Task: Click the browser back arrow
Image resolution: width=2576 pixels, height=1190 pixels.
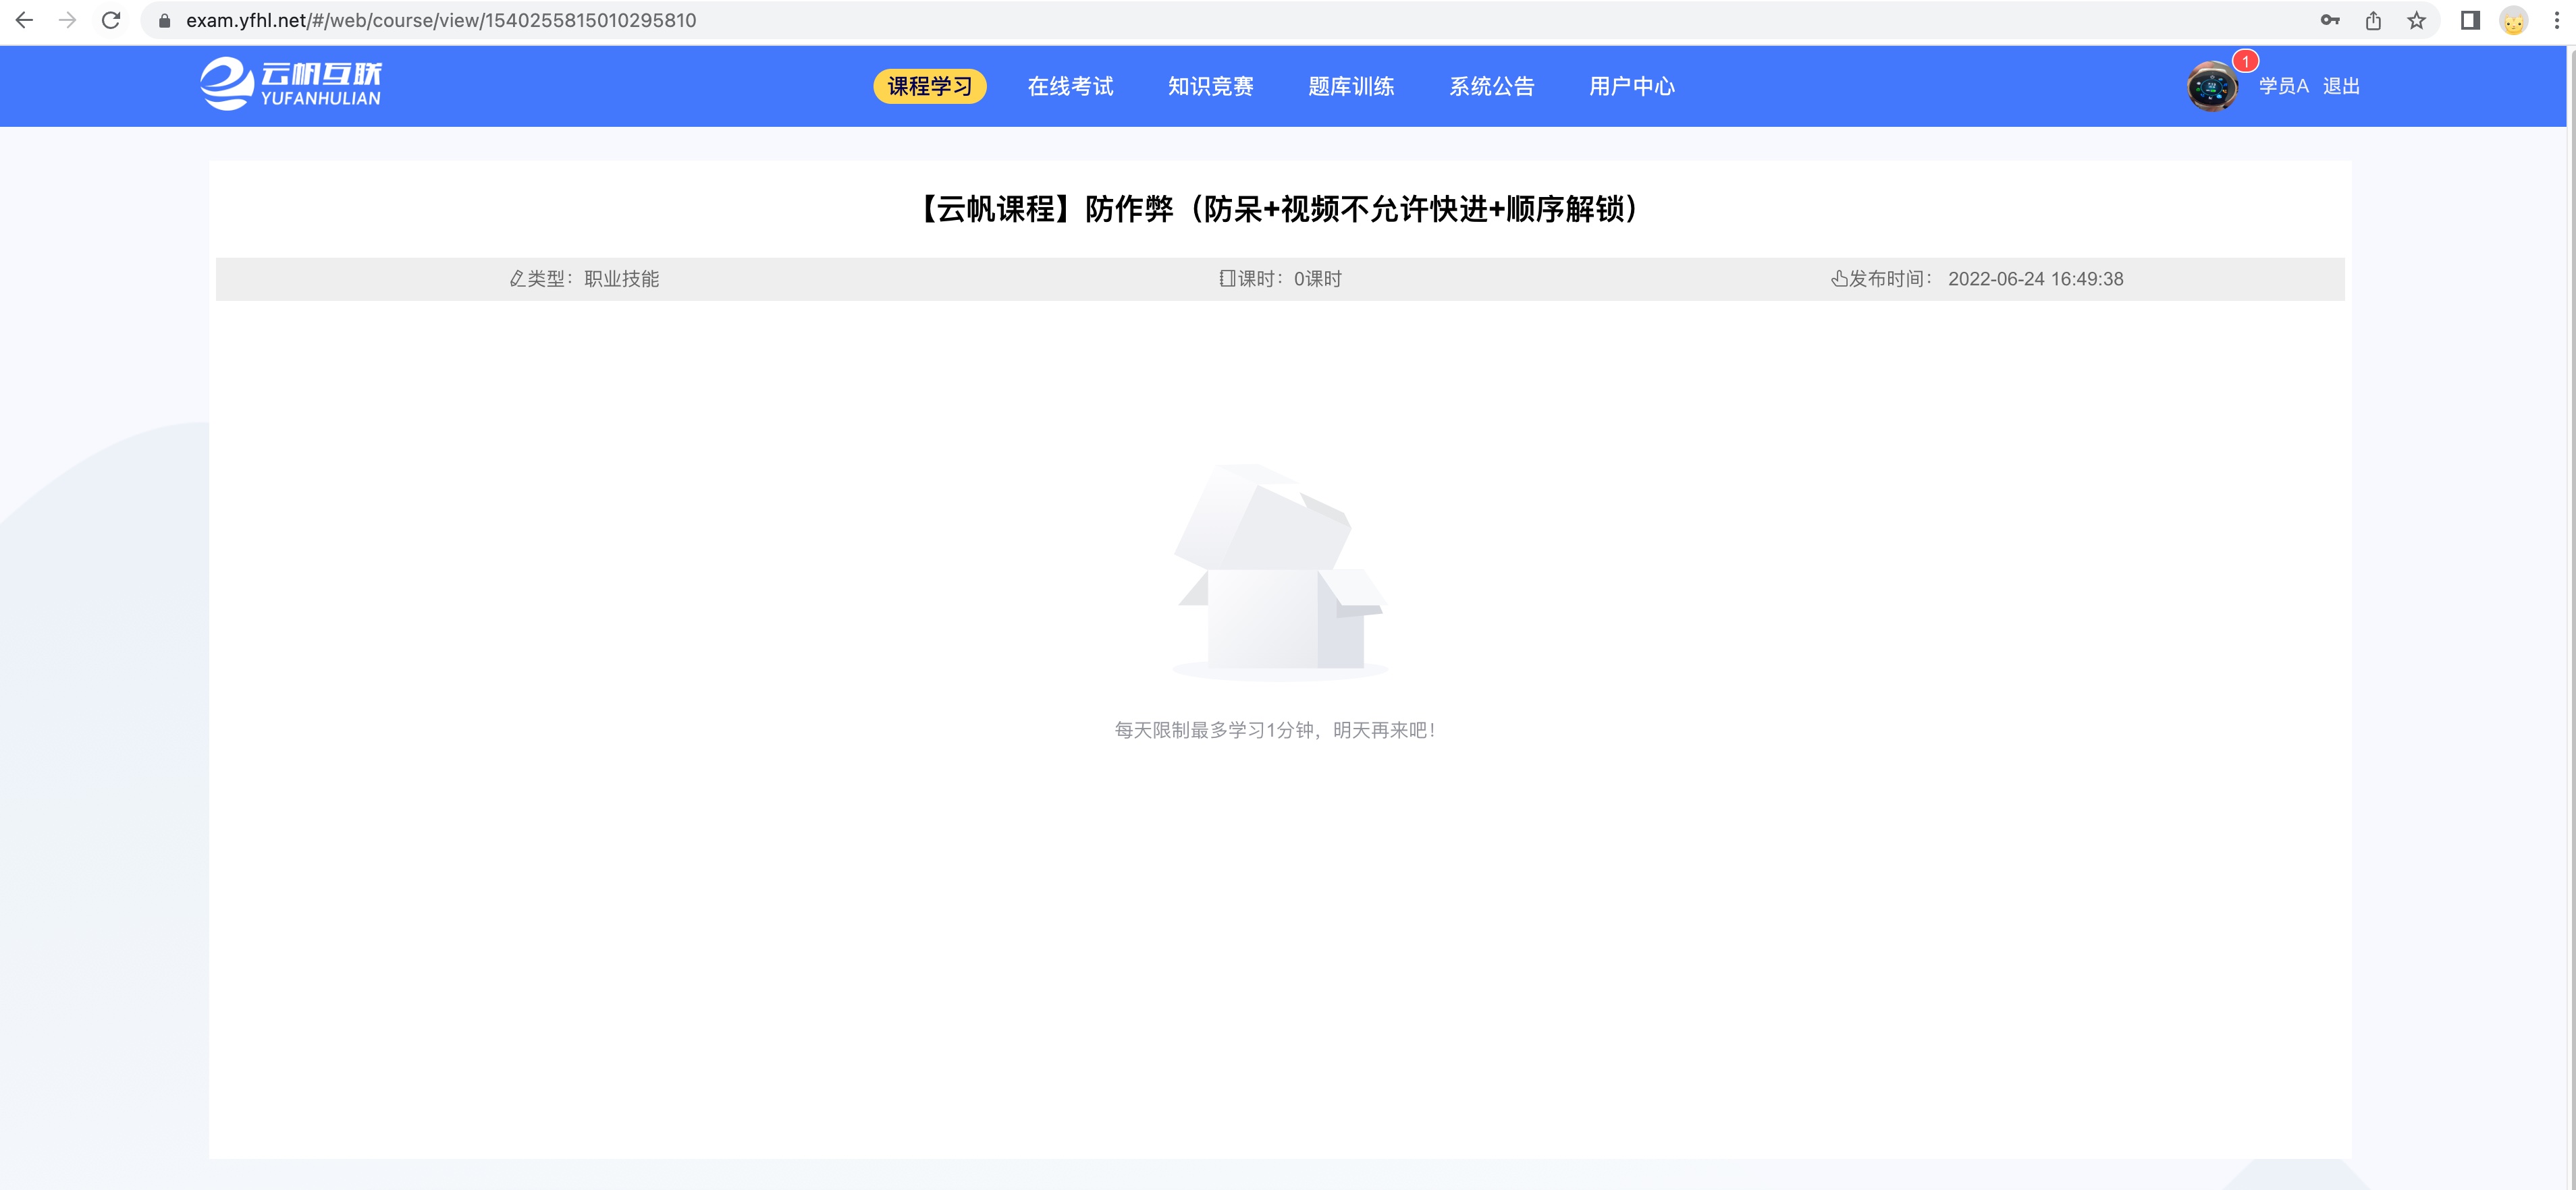Action: coord(25,20)
